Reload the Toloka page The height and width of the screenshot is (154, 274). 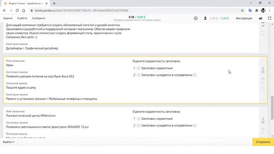coord(17,10)
